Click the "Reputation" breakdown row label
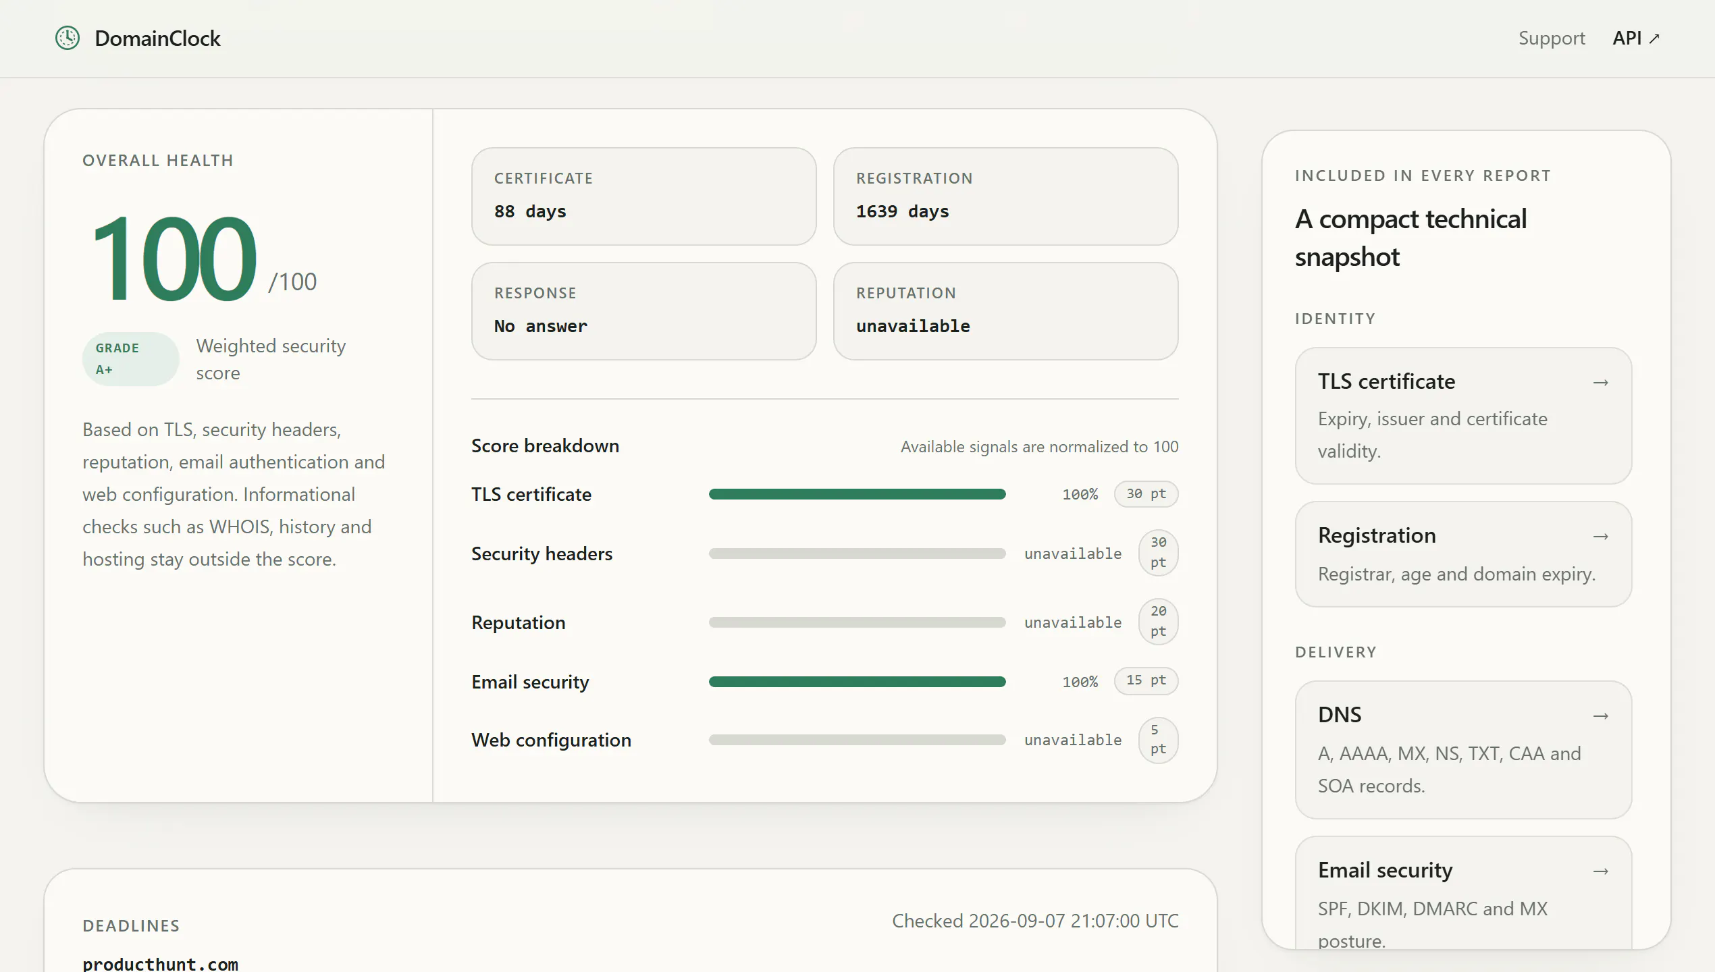This screenshot has width=1715, height=972. (x=518, y=623)
